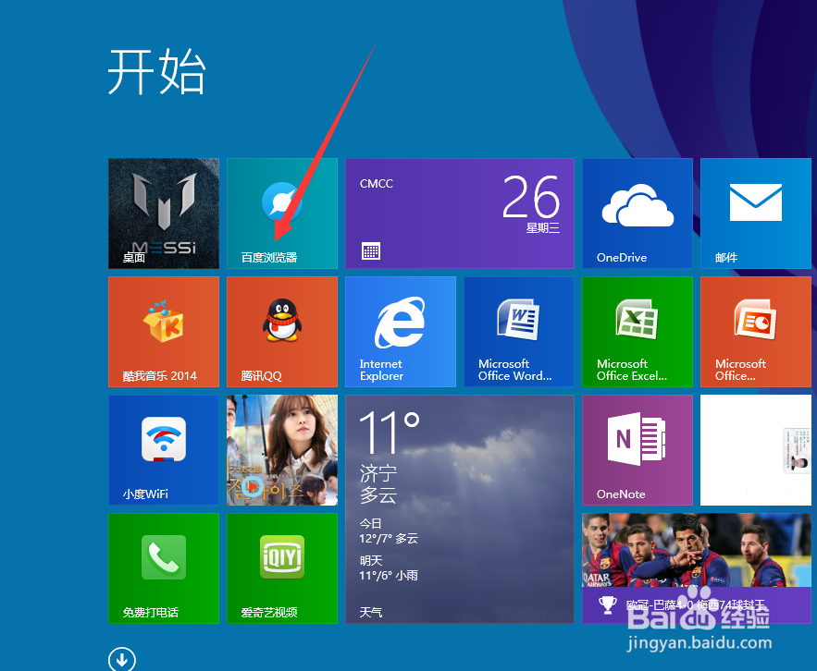Show all apps with the down arrow button
Viewport: 817px width, 671px height.
(122, 660)
